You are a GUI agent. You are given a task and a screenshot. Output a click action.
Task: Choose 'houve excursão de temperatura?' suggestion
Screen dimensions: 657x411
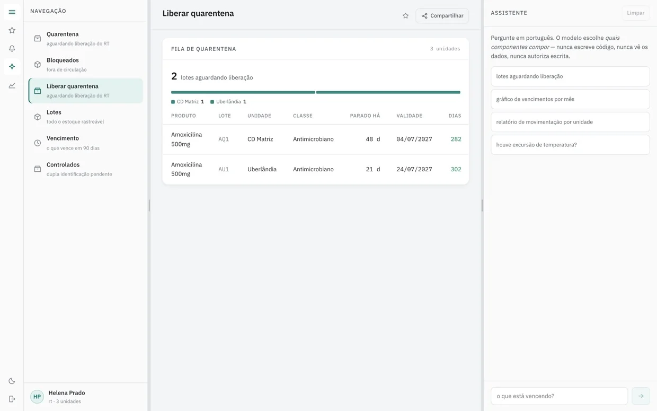570,145
